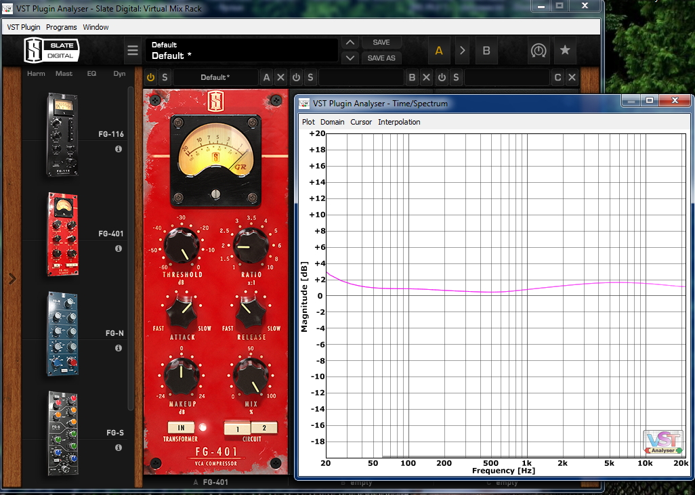Open the Programs menu
695x495 pixels.
point(61,27)
